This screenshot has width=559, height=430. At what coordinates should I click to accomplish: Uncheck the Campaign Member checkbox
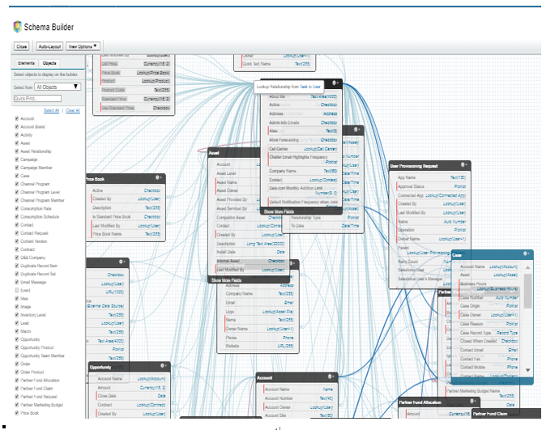pyautogui.click(x=17, y=168)
